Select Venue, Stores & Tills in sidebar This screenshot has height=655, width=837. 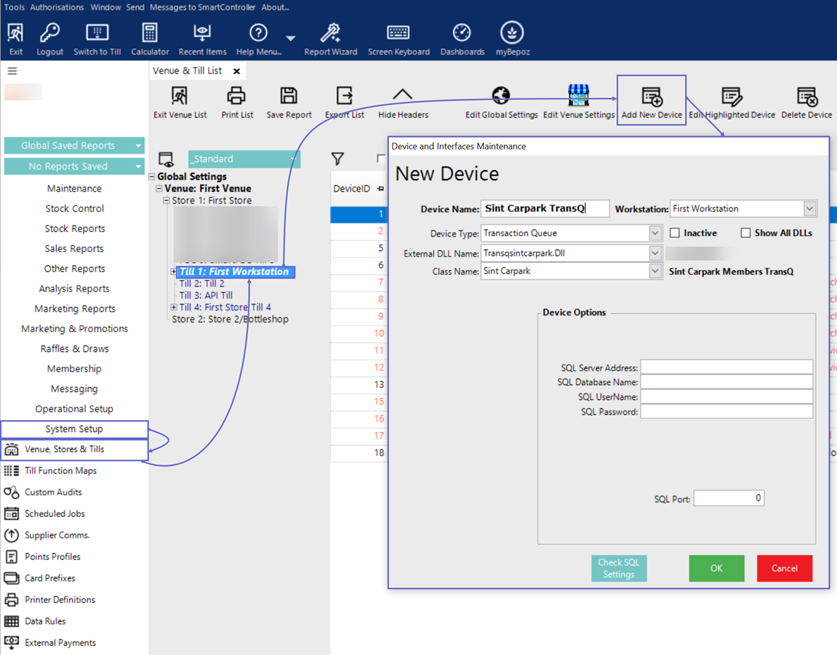coord(64,449)
